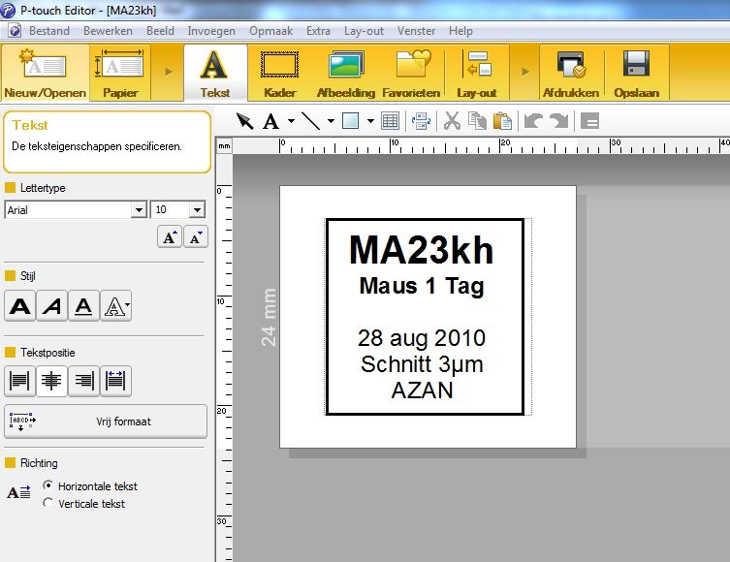The image size is (730, 562).
Task: Toggle italic text style
Action: (52, 307)
